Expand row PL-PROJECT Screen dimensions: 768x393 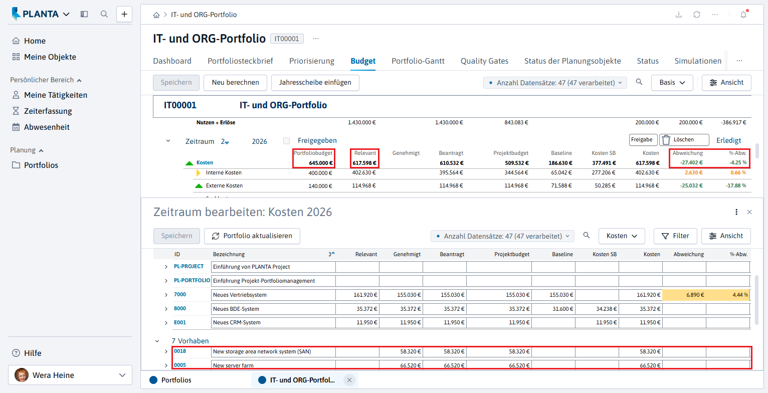tap(166, 267)
